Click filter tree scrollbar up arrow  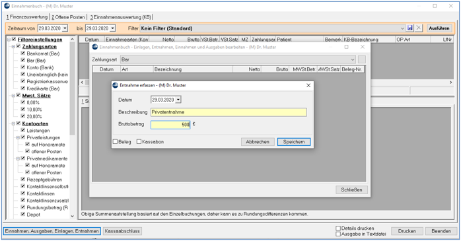click(x=73, y=39)
